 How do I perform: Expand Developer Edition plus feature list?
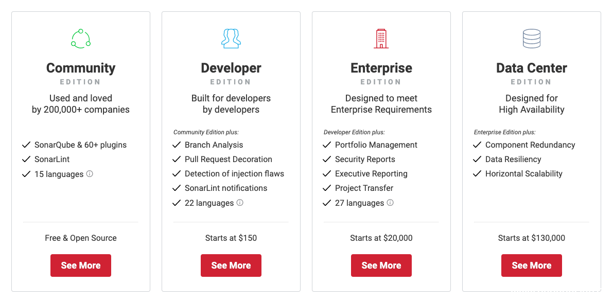click(354, 132)
